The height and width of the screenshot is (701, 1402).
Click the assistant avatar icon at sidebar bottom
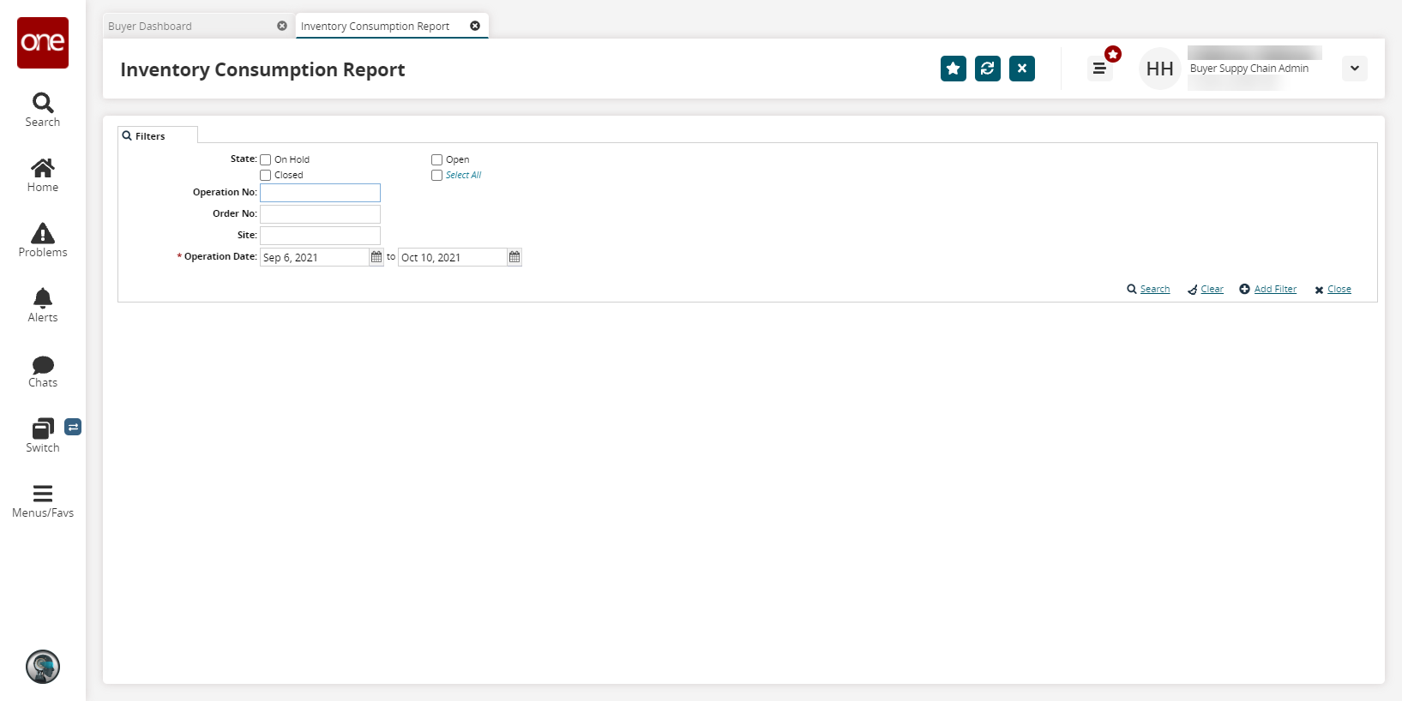point(43,667)
